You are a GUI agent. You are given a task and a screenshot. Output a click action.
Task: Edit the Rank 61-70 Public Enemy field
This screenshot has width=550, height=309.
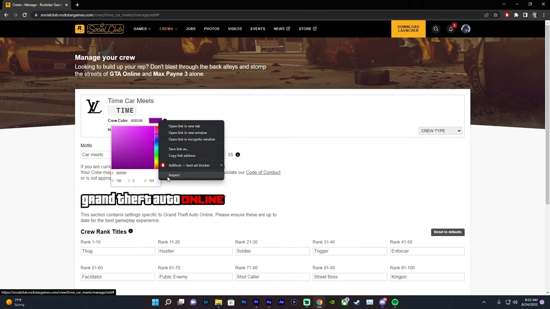point(195,277)
